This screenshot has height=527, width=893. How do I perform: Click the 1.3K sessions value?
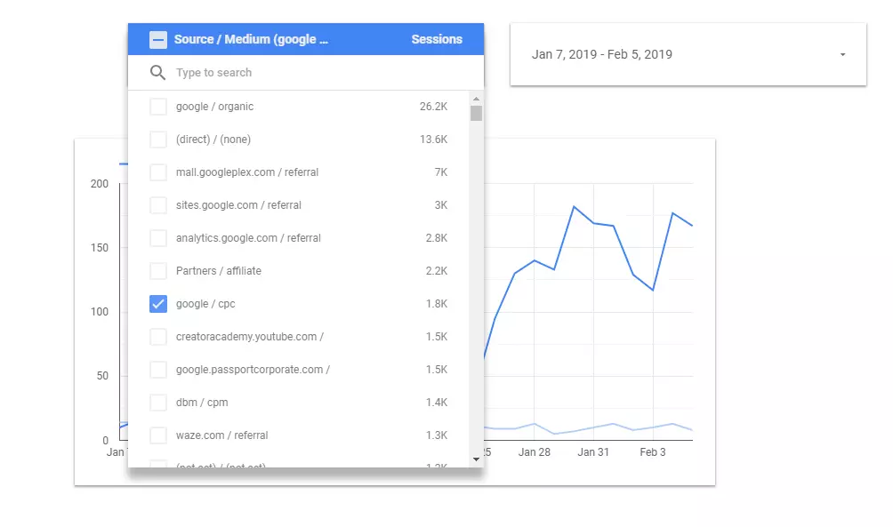click(436, 435)
